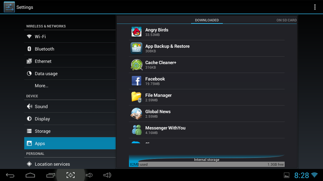Open the Global News 2.55MB row
Screen dimensions: 323x181
click(x=207, y=114)
